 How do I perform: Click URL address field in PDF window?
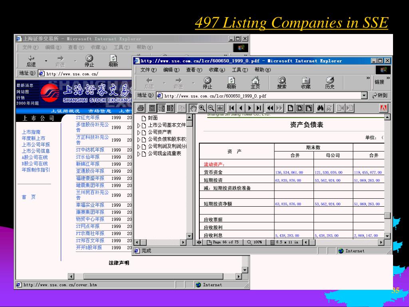259,96
